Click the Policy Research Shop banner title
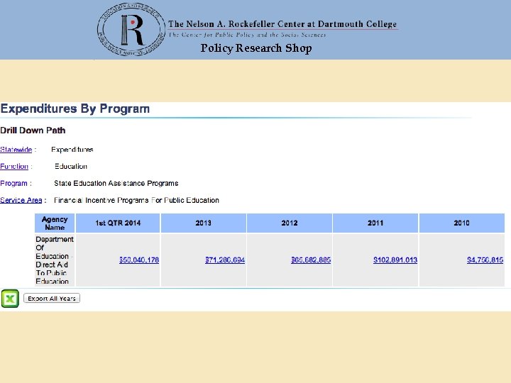This screenshot has height=383, width=511. (x=256, y=48)
